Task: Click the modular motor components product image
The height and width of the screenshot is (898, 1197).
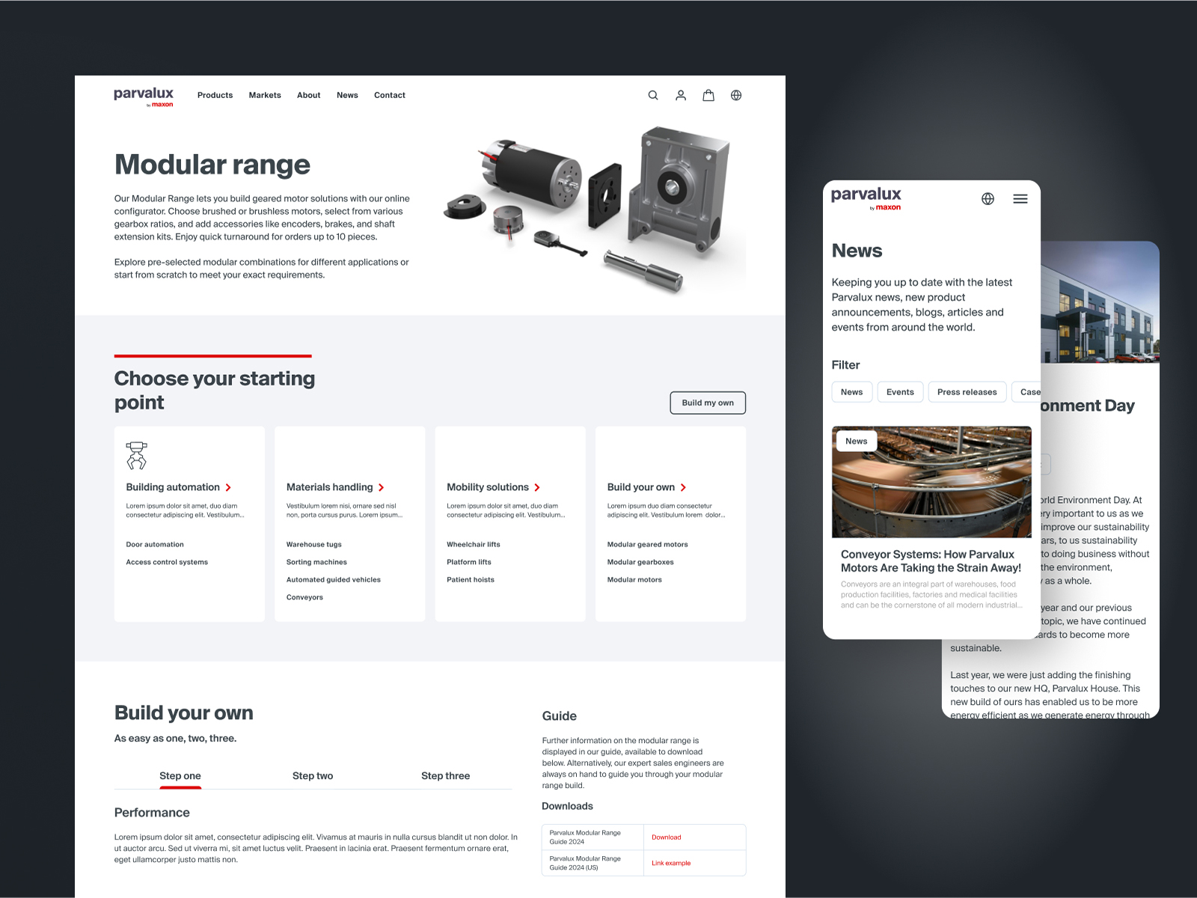Action: 595,210
